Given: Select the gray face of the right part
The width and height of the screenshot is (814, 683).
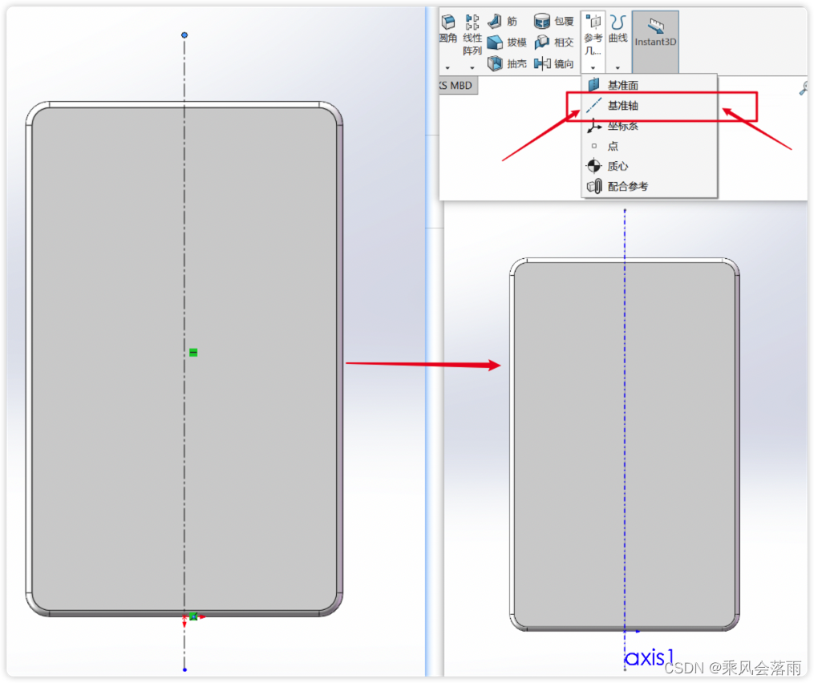Looking at the screenshot, I should [625, 444].
